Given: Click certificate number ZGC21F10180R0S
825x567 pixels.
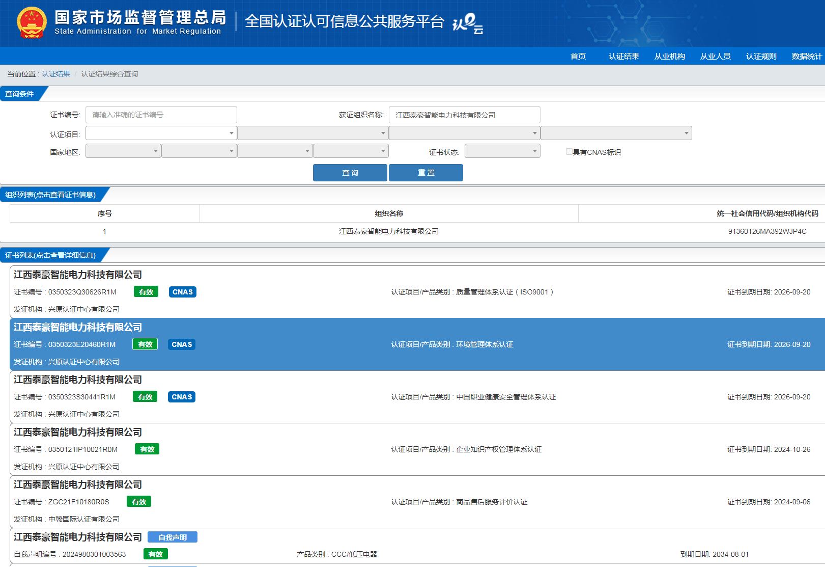Looking at the screenshot, I should pyautogui.click(x=79, y=502).
